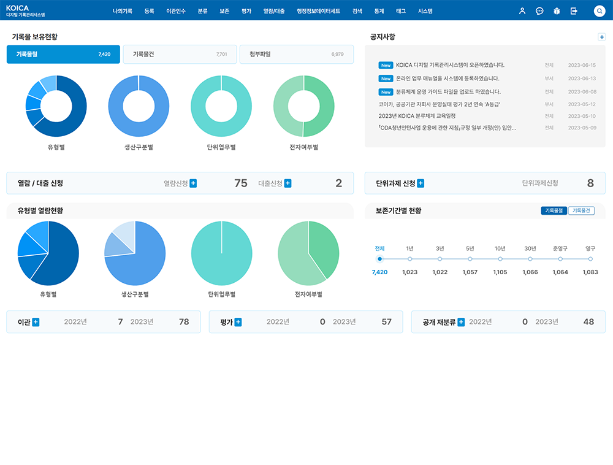Select the 3년 point on retention timeline
This screenshot has width=613, height=465.
point(440,259)
